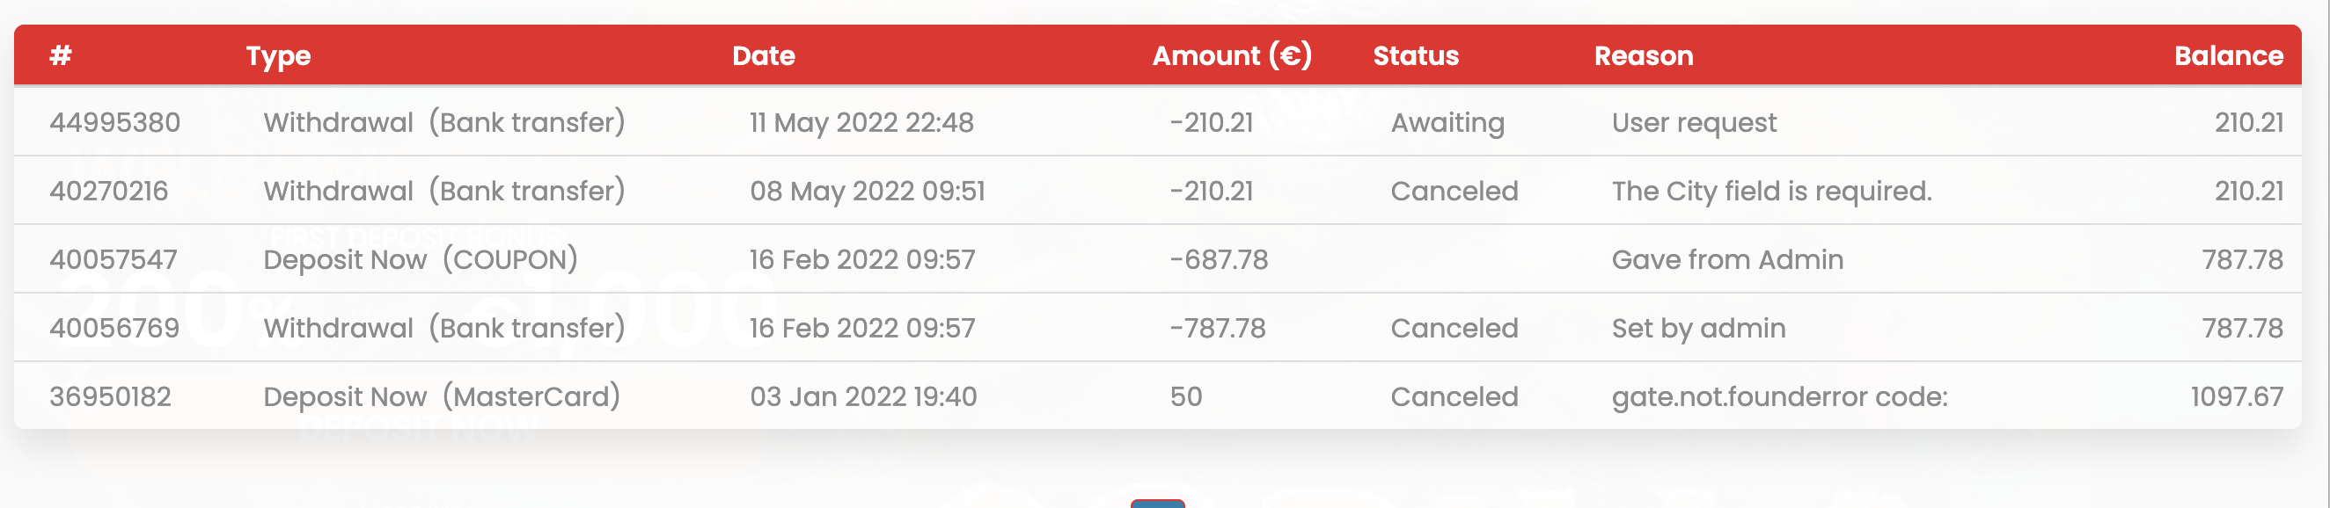Click the # column header

(x=61, y=56)
